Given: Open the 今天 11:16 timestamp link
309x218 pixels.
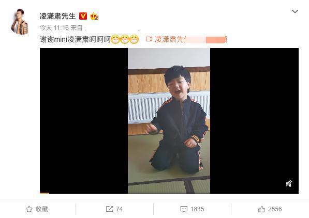Looking at the screenshot, I should pyautogui.click(x=54, y=28).
